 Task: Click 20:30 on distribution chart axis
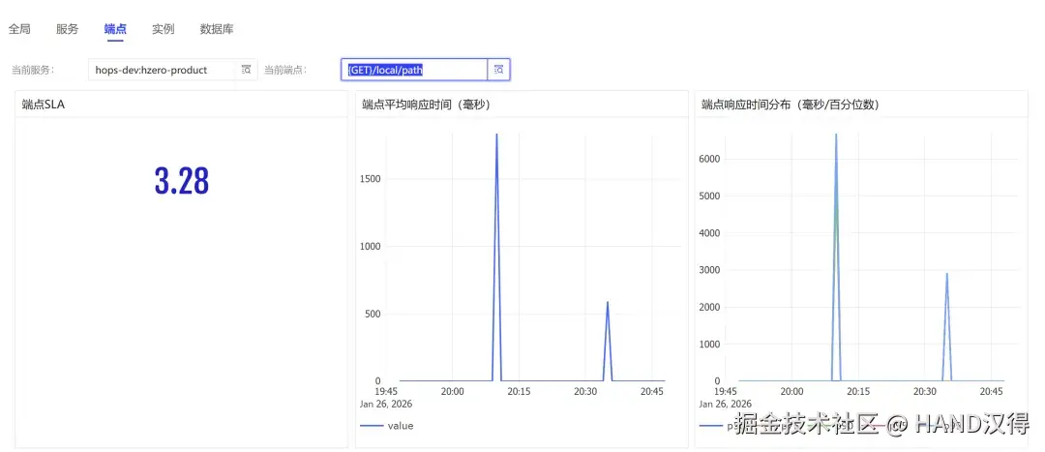(924, 392)
